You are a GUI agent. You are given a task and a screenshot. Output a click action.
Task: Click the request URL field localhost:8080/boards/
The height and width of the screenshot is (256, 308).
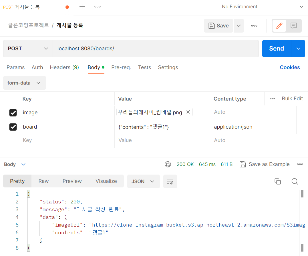pyautogui.click(x=156, y=49)
